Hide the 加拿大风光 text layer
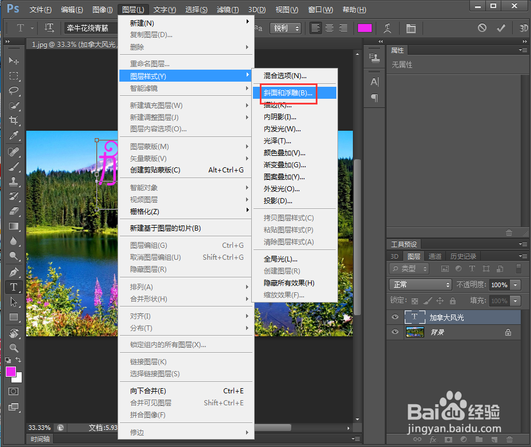531x447 pixels. click(395, 317)
